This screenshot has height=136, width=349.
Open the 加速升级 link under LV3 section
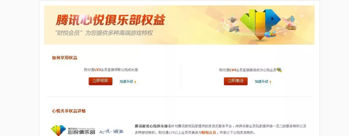click(126, 82)
